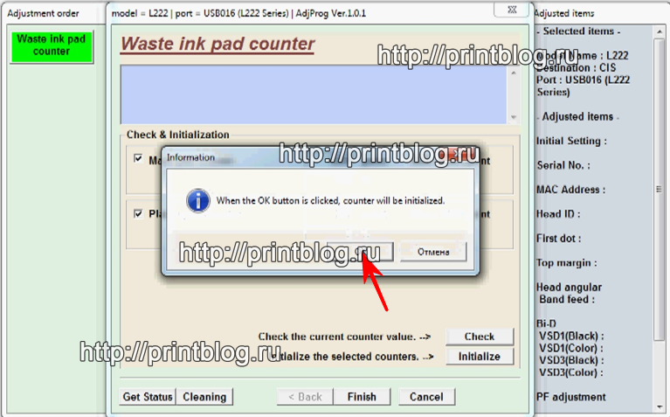Confirm OK in the Information dialog
This screenshot has height=417, width=670.
[360, 252]
